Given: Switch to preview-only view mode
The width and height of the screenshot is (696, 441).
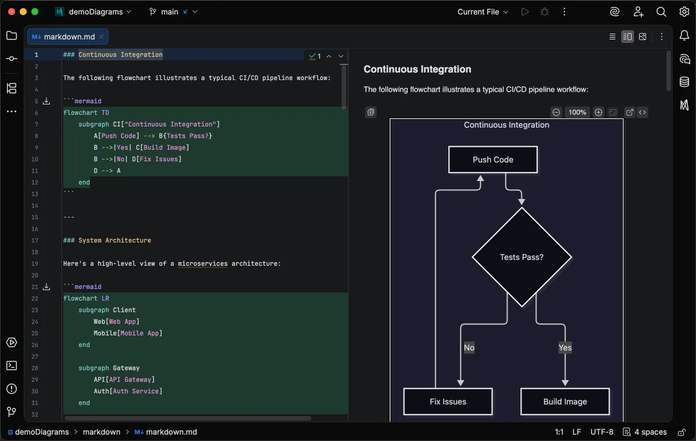Looking at the screenshot, I should pos(643,37).
